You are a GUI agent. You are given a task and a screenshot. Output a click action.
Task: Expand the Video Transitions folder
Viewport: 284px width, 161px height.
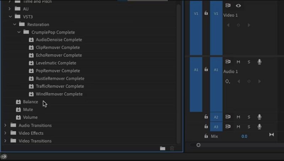click(5, 141)
